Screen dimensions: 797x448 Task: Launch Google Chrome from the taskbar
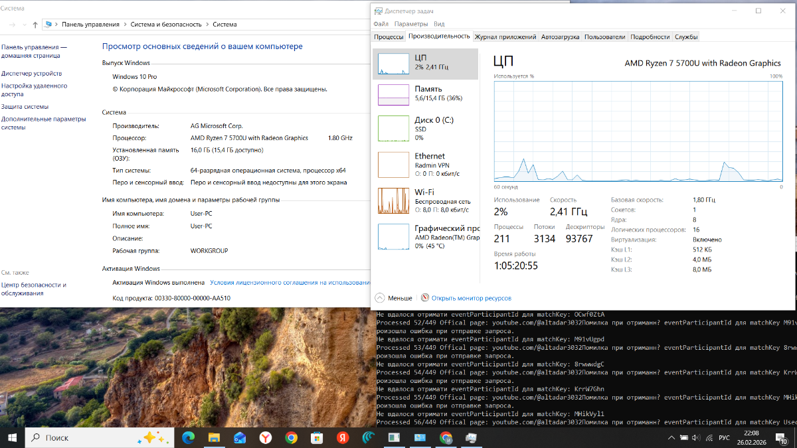point(291,438)
